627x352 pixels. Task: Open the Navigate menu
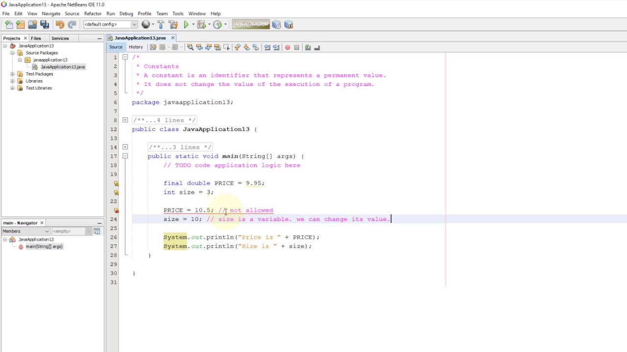pyautogui.click(x=51, y=14)
